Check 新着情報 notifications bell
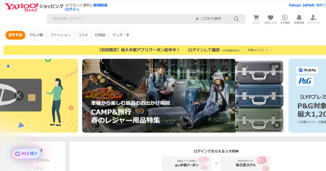326x171 pixels. pos(299,18)
